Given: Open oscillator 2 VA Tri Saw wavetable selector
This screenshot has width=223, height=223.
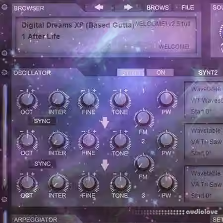Looking at the screenshot, I should click(x=207, y=142).
